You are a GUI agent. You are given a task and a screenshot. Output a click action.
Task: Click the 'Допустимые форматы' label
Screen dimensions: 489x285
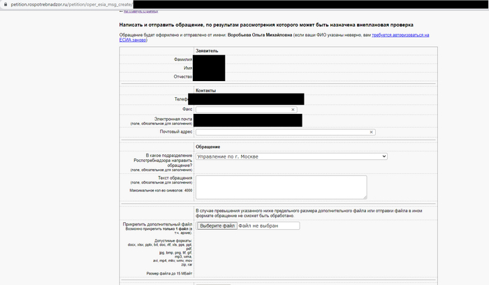[173, 241]
